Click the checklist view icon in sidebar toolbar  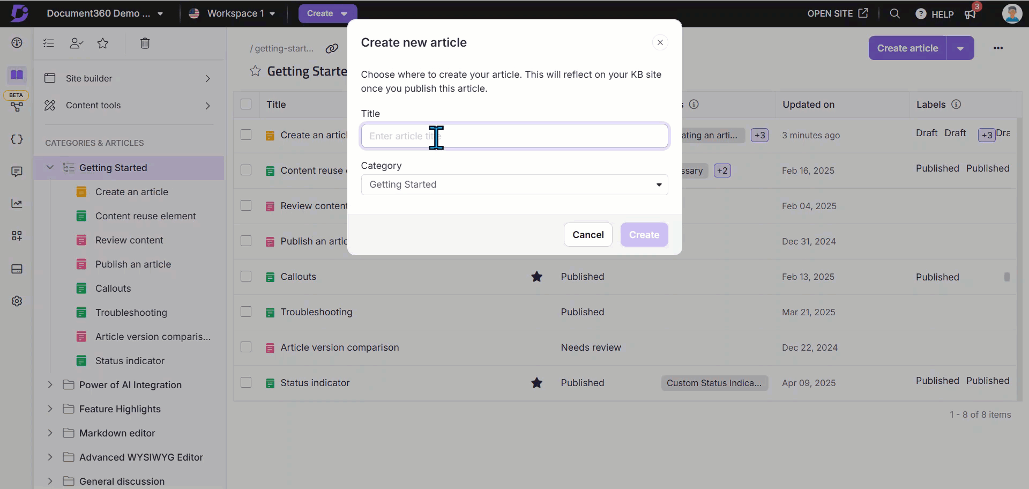point(49,43)
